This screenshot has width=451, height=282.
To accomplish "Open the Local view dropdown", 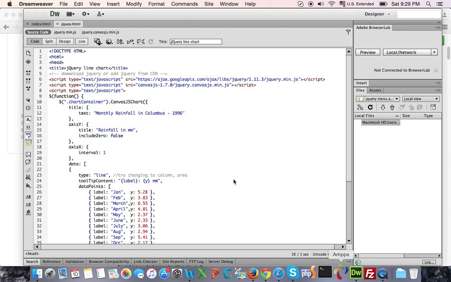I will 421,99.
